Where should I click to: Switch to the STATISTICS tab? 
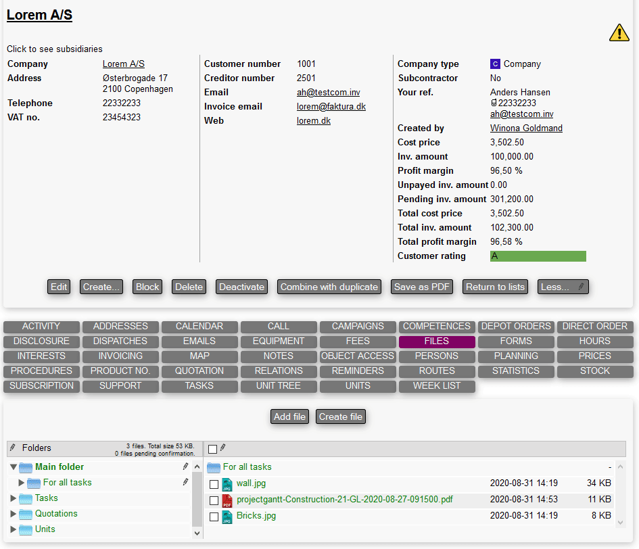point(516,371)
